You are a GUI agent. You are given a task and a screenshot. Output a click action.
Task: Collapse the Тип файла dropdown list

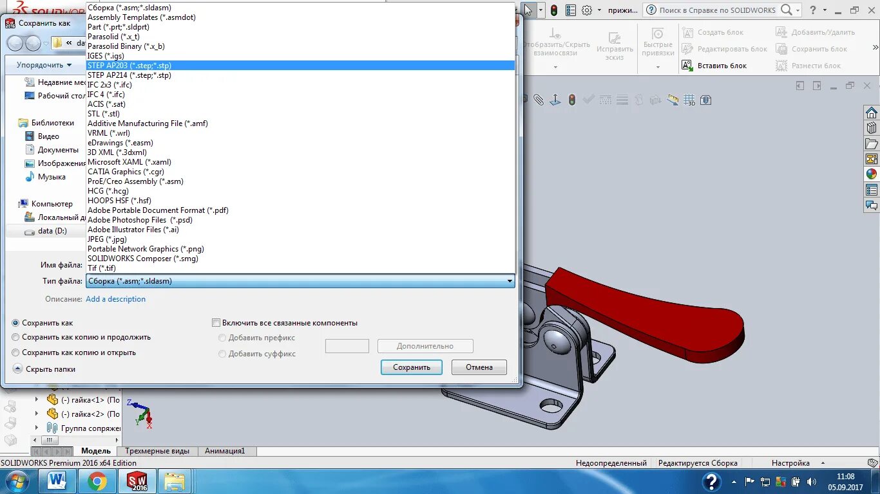510,281
